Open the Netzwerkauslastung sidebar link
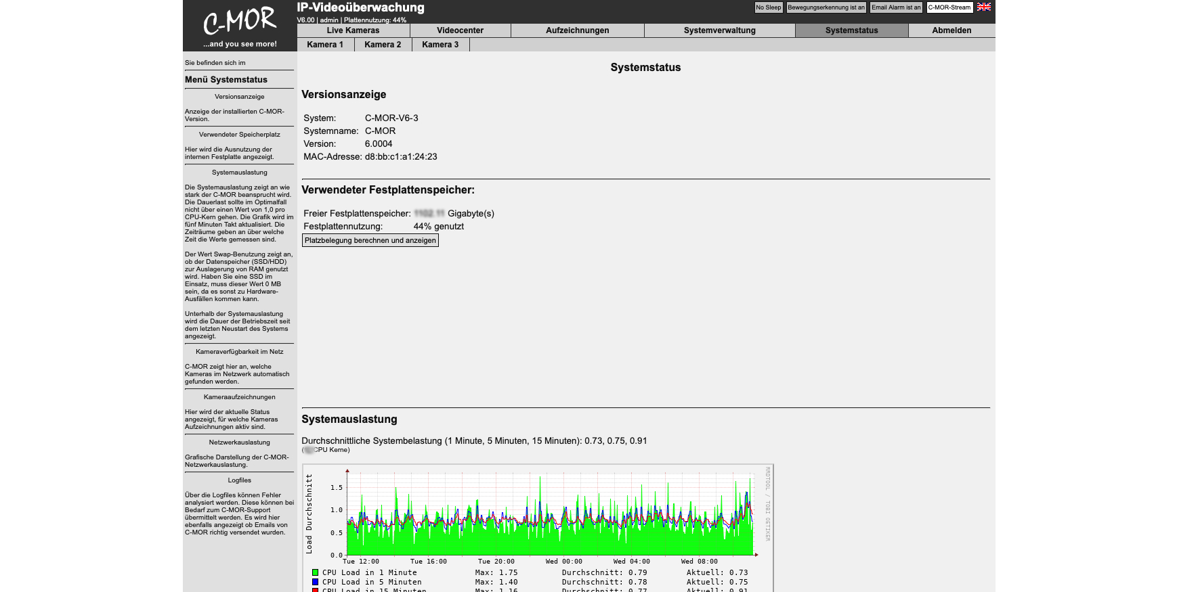Image resolution: width=1177 pixels, height=592 pixels. tap(239, 442)
